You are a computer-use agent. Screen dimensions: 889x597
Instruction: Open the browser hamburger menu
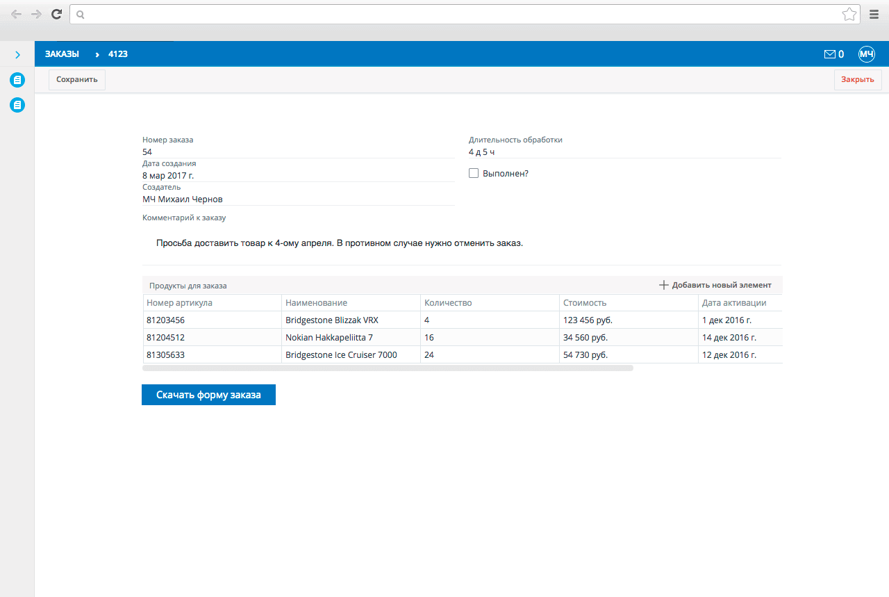pos(874,14)
